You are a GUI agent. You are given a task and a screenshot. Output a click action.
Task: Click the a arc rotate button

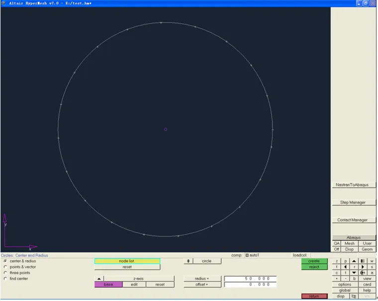click(x=372, y=273)
